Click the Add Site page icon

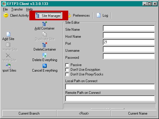pyautogui.click(x=8, y=34)
